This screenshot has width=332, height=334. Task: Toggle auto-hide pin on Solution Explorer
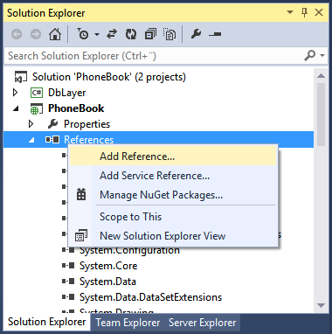pyautogui.click(x=305, y=12)
